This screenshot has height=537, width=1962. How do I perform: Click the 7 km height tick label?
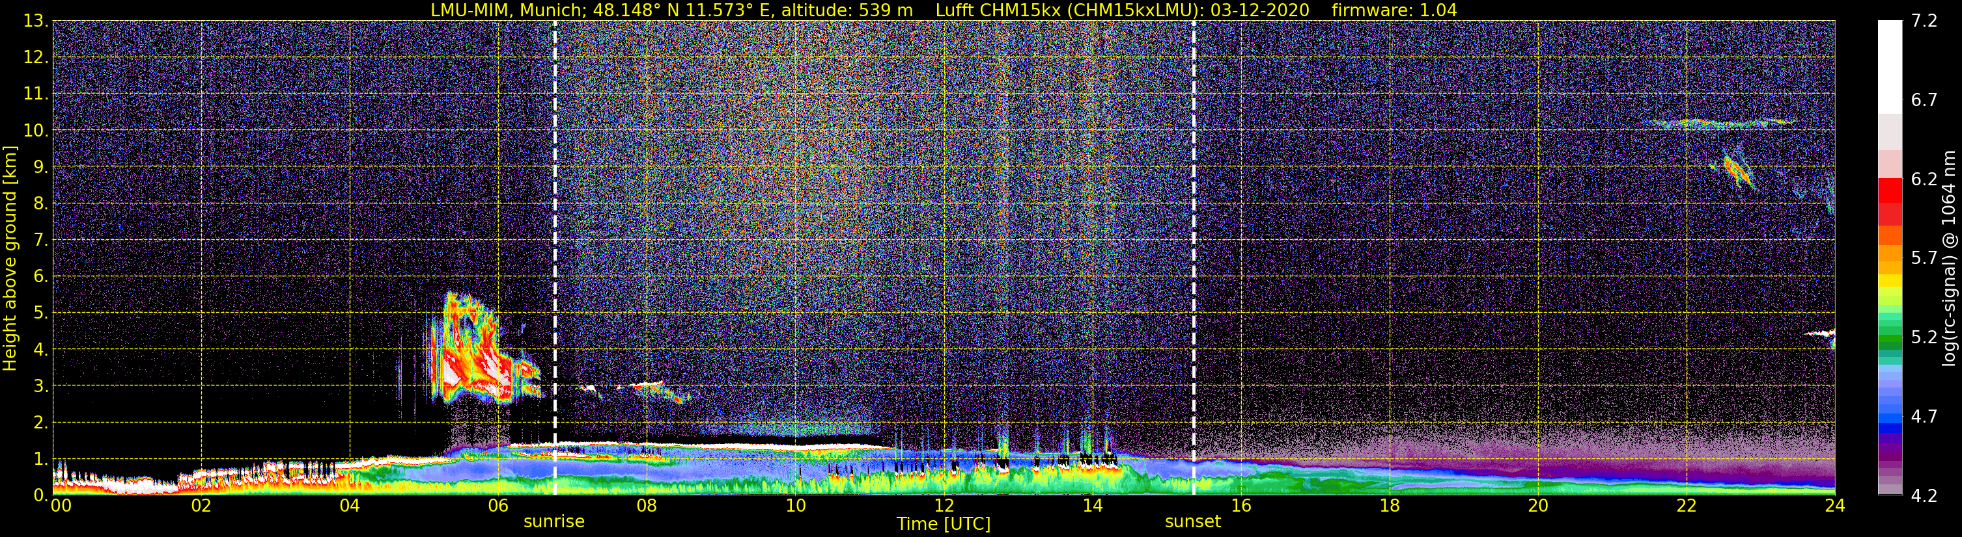coord(40,241)
